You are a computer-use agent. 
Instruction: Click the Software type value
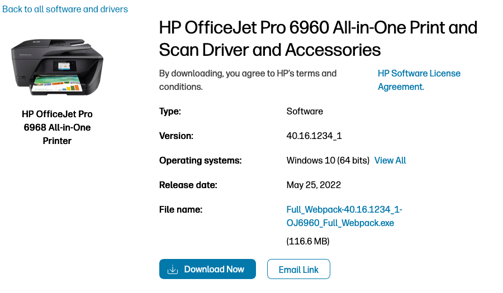[x=305, y=111]
